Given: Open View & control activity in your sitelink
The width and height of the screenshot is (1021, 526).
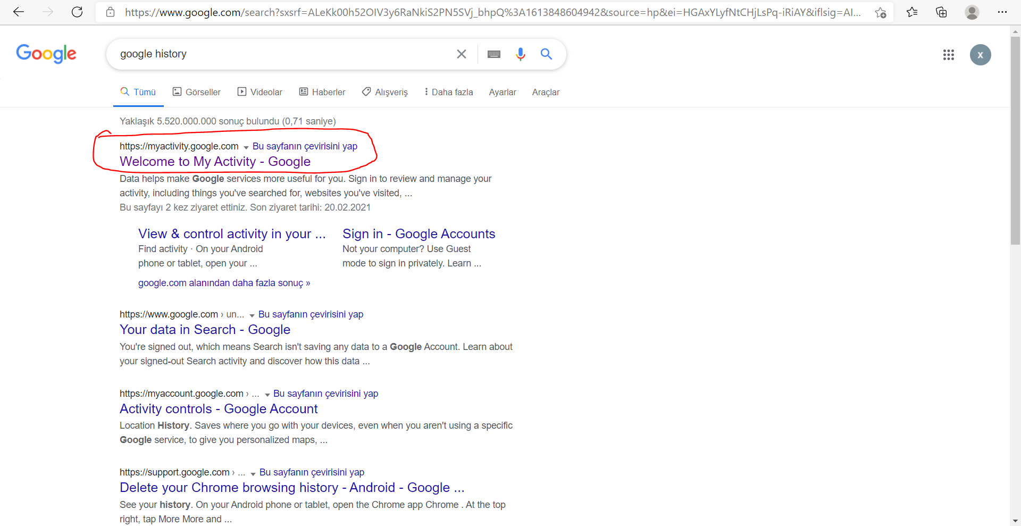Looking at the screenshot, I should [x=232, y=233].
